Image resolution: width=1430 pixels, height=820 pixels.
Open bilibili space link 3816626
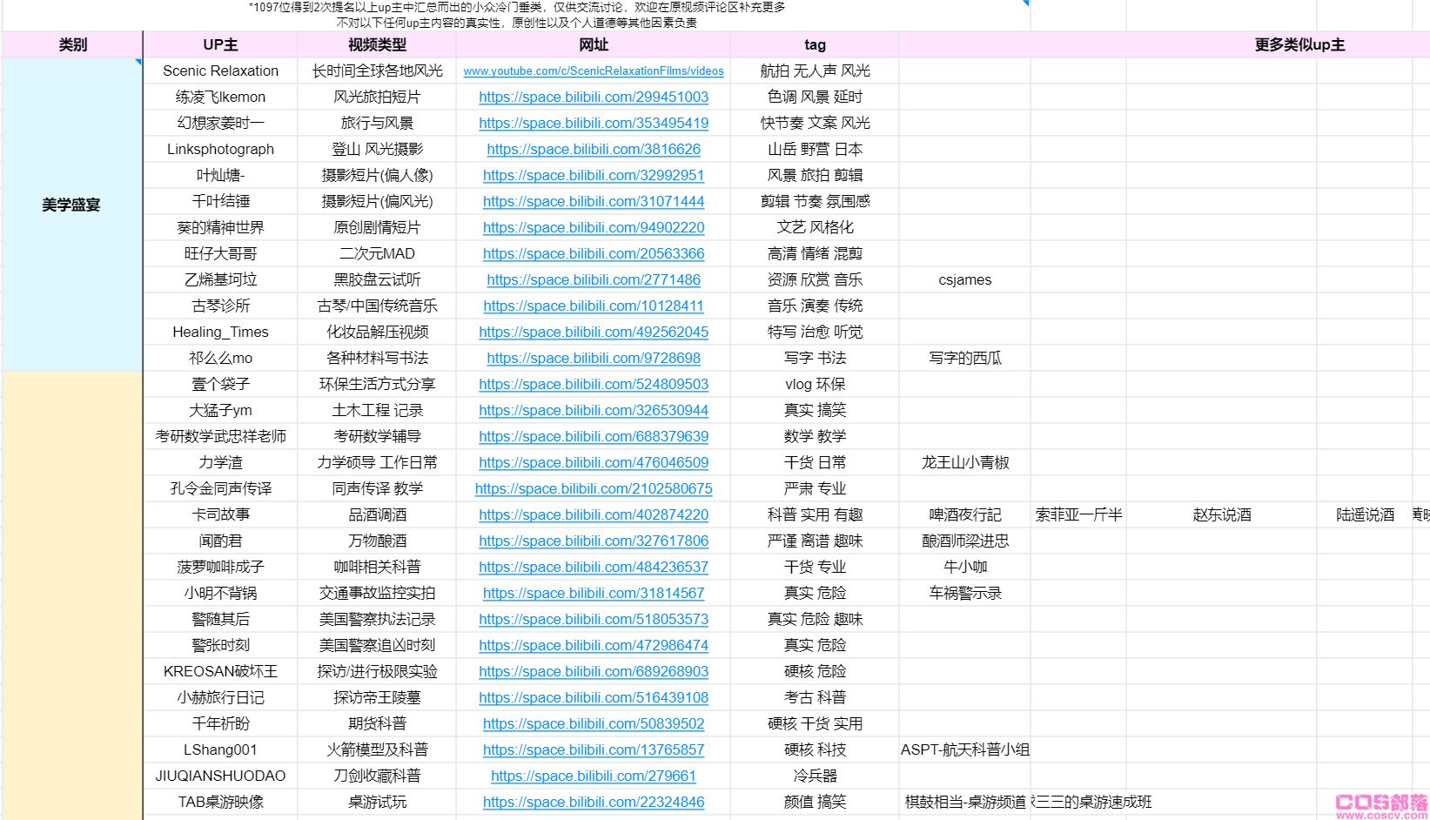[x=594, y=150]
